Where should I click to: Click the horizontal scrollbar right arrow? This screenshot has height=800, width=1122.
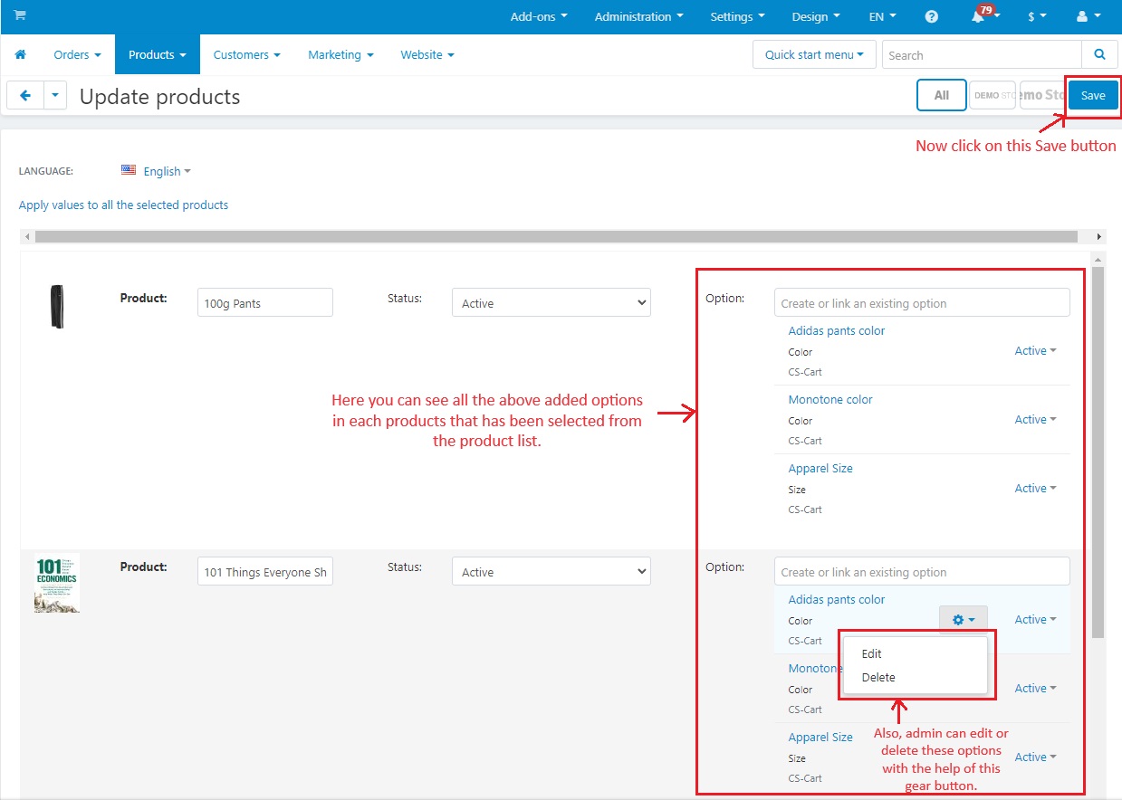(x=1099, y=236)
